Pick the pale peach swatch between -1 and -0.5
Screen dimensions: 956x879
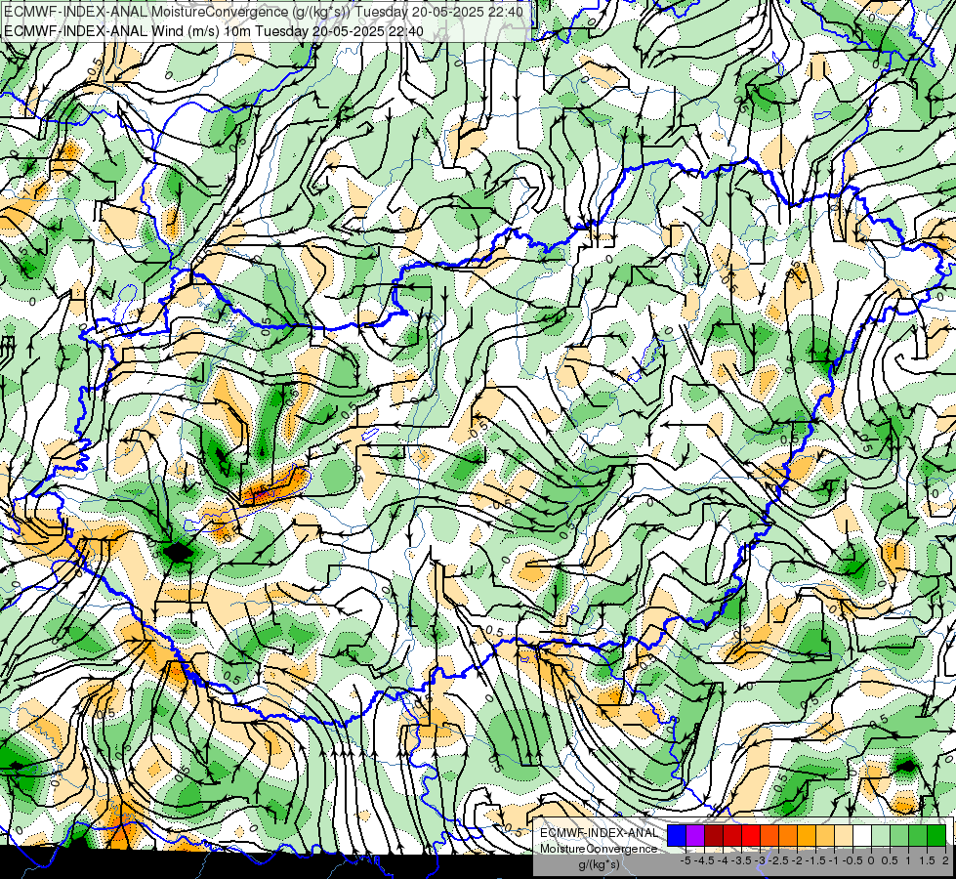(843, 836)
